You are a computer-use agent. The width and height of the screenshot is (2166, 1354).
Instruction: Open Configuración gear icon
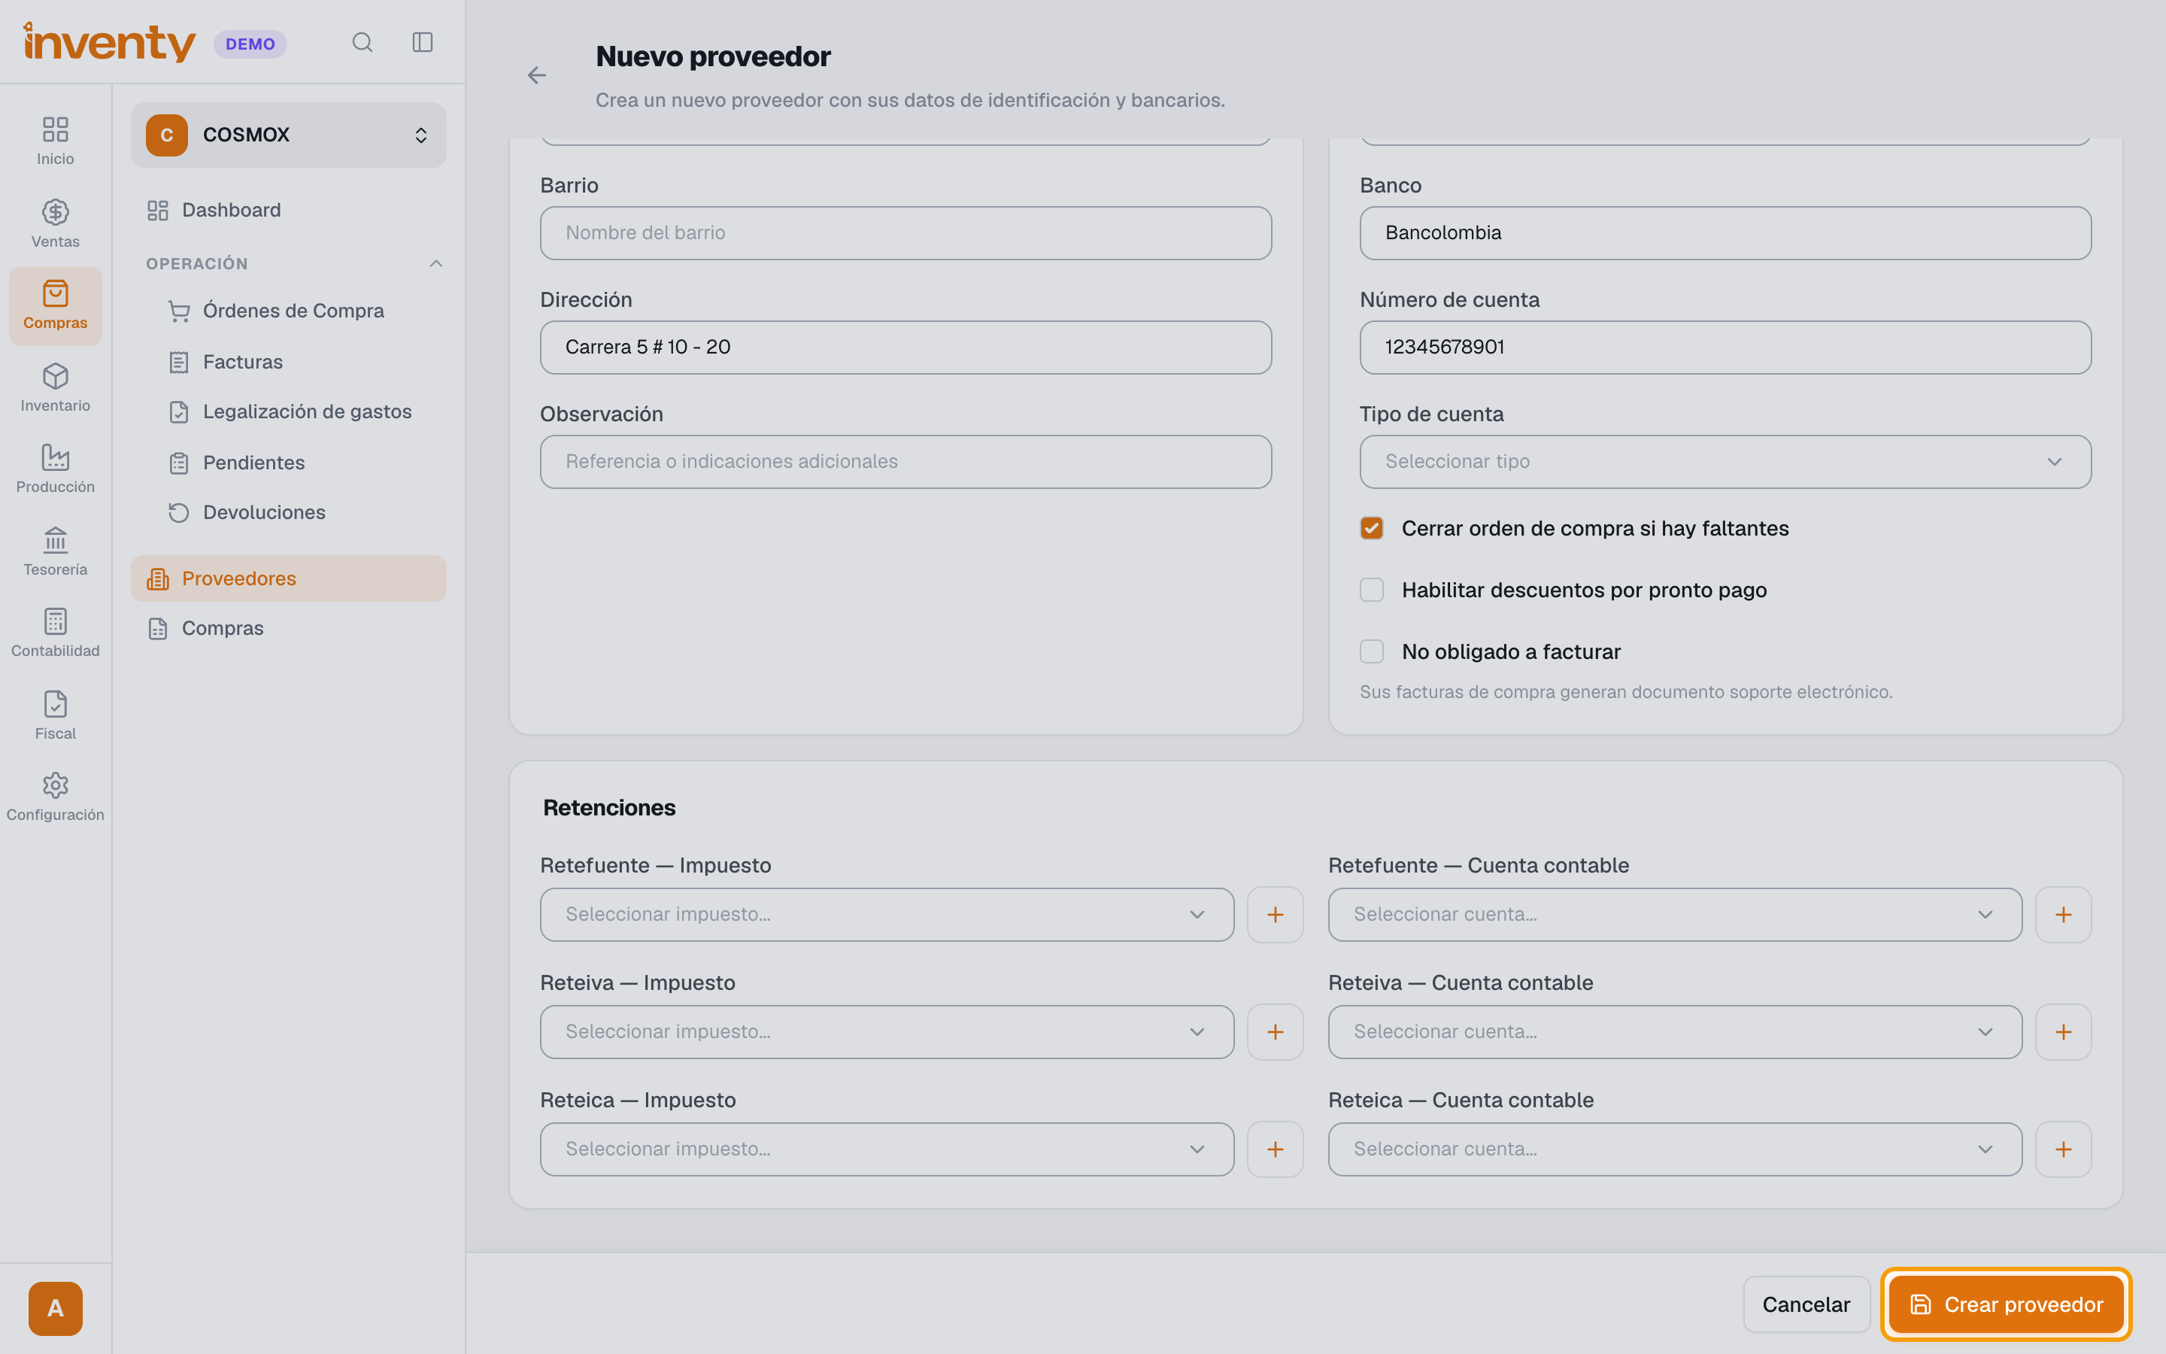(x=56, y=797)
